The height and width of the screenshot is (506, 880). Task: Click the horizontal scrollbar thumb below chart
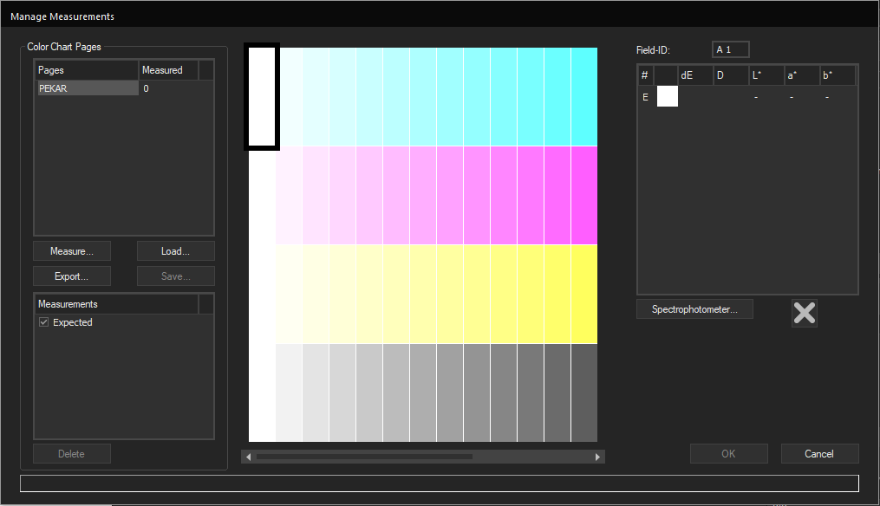364,457
